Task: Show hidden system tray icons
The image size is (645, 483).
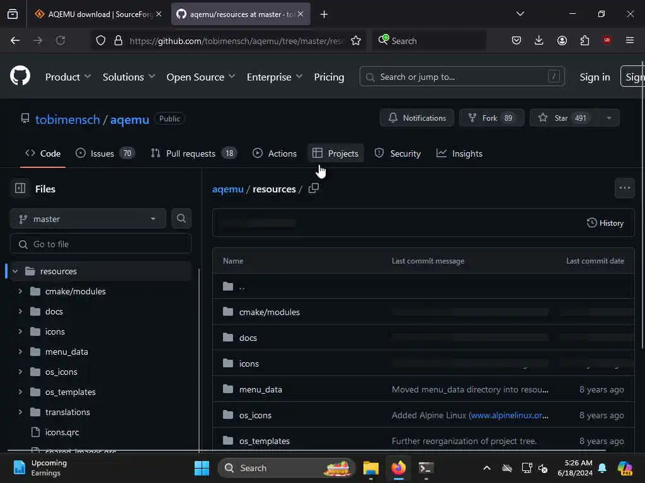Action: (487, 468)
